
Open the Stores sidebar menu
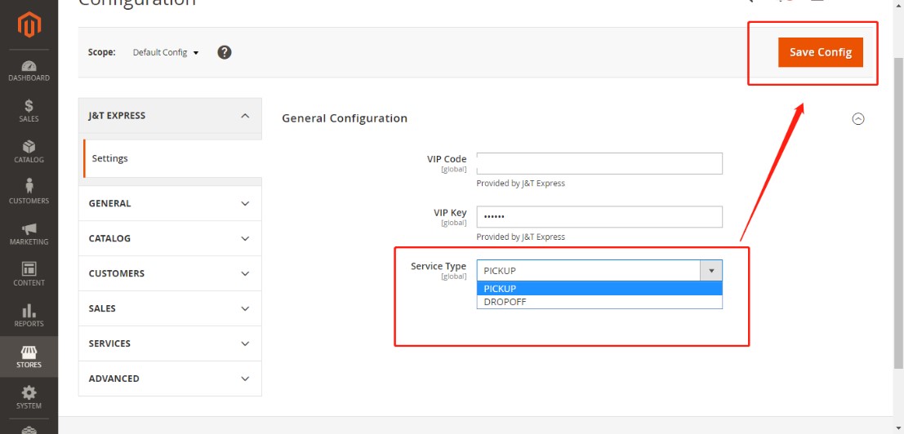[29, 356]
